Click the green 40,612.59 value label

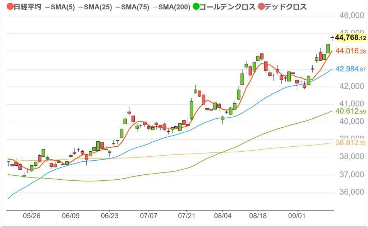point(350,112)
